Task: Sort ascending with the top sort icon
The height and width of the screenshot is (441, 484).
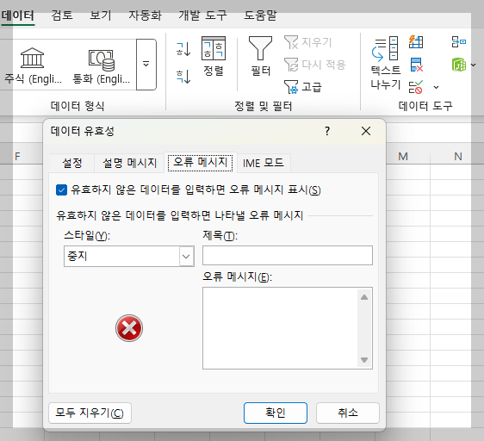Action: click(x=183, y=49)
